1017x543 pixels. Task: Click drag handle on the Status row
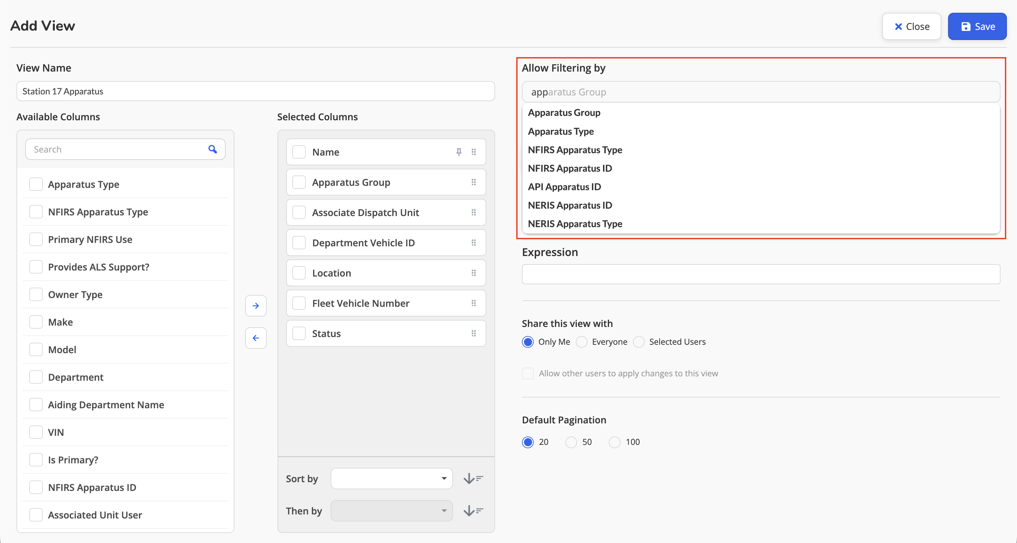click(x=474, y=333)
